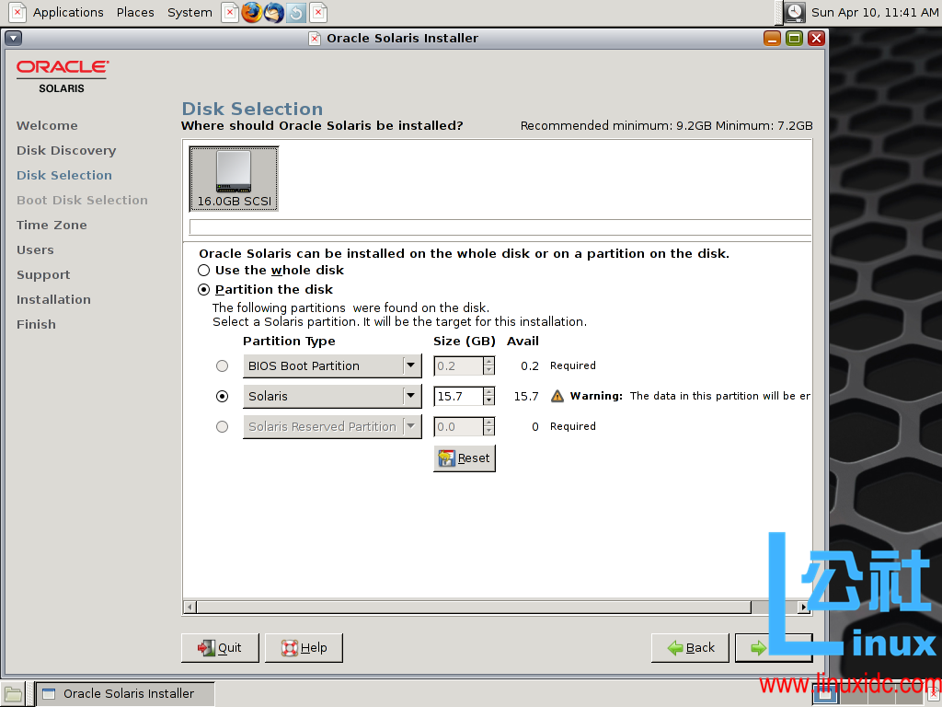Open the window menu arrow in the installer title bar

click(x=13, y=38)
